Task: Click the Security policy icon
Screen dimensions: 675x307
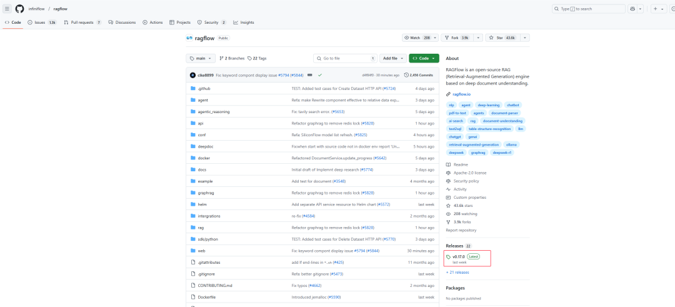Action: [448, 181]
